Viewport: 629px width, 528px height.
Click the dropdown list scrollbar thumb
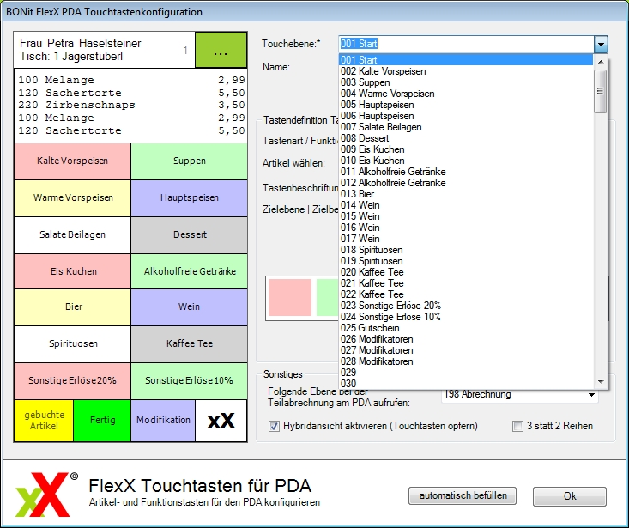coord(601,92)
